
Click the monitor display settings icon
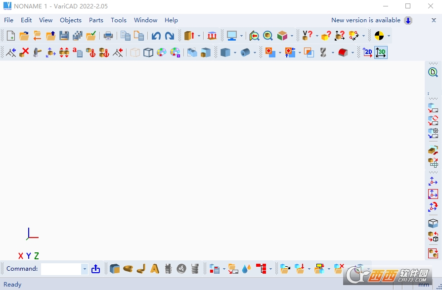coord(232,36)
